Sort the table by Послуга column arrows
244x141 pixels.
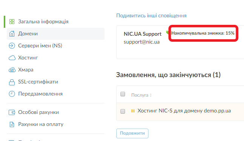pyautogui.click(x=151, y=95)
